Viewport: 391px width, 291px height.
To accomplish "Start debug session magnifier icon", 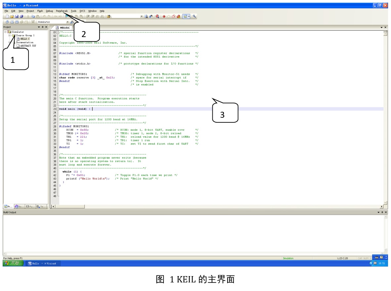I will (157, 17).
